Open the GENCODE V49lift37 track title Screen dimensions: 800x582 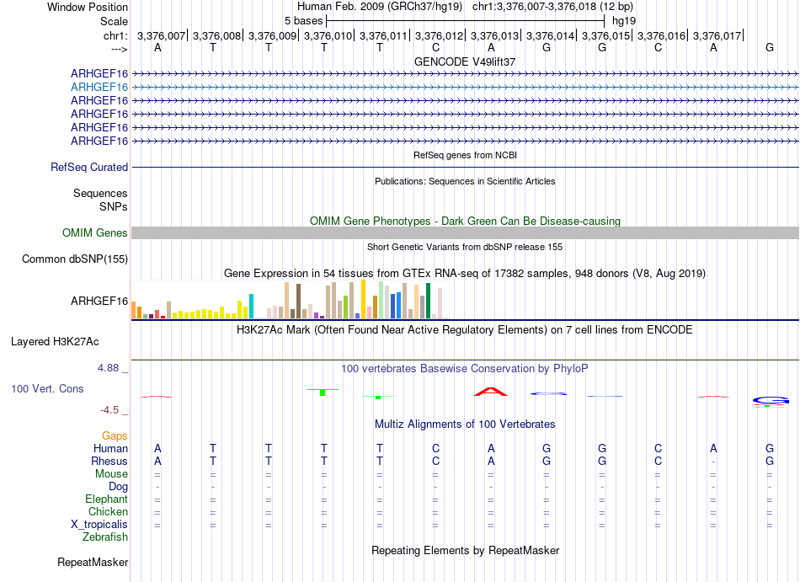point(465,61)
